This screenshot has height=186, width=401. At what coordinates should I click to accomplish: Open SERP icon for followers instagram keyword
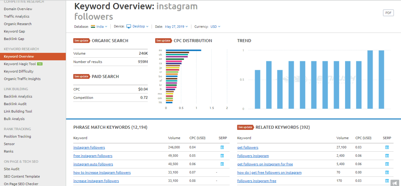[x=387, y=156]
